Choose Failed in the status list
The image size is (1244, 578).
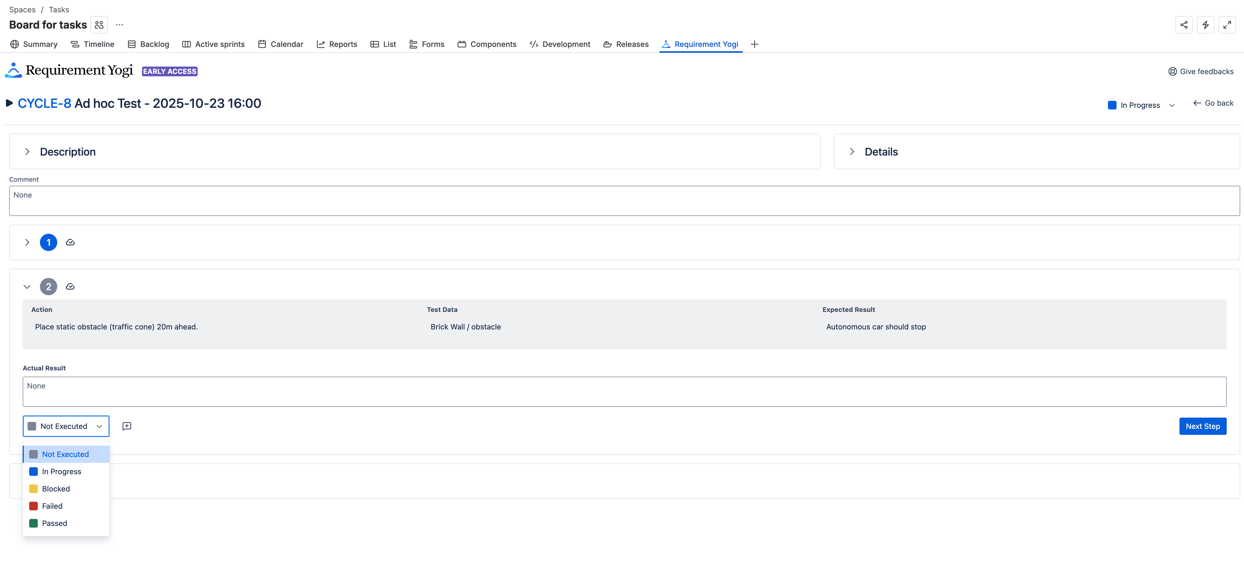point(52,506)
